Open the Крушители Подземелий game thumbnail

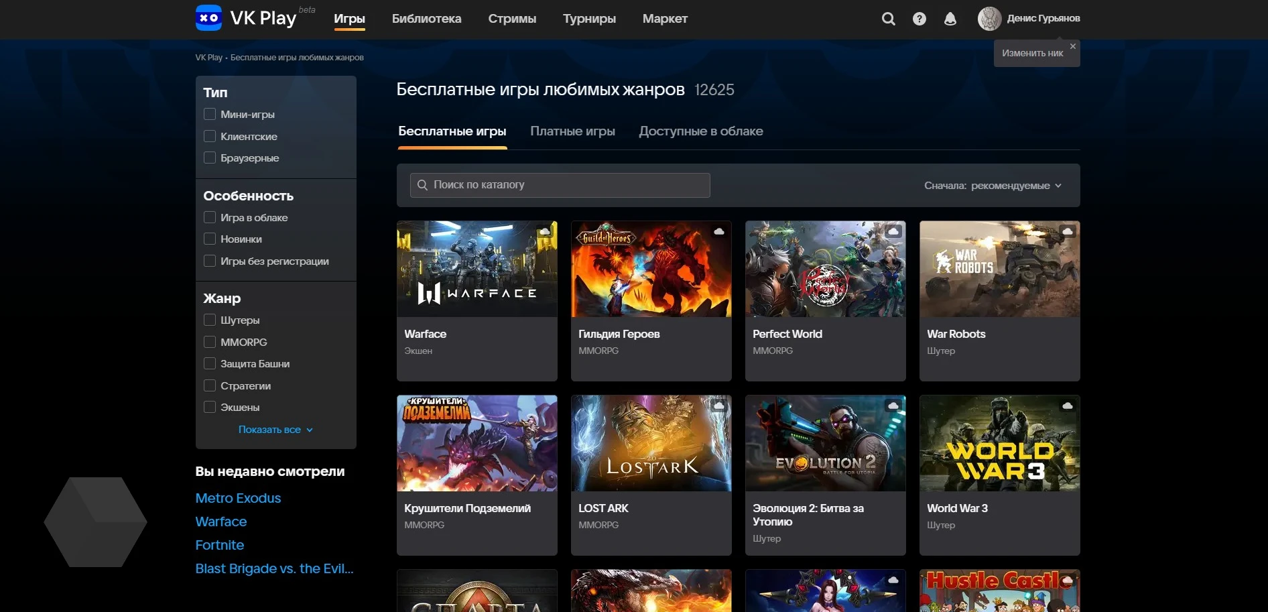coord(477,443)
